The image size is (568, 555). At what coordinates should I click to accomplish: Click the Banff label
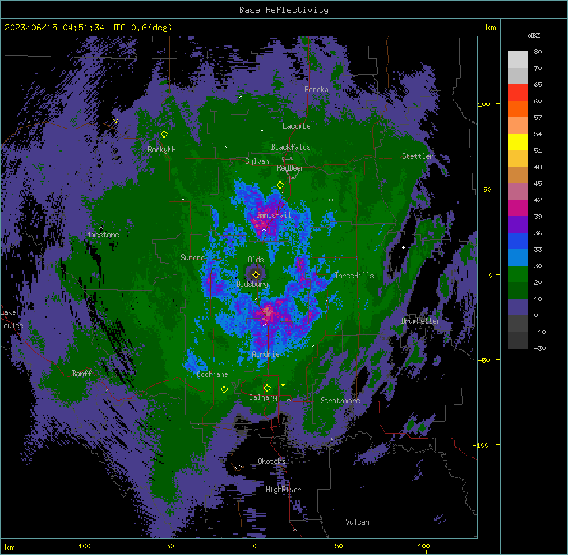[x=82, y=374]
